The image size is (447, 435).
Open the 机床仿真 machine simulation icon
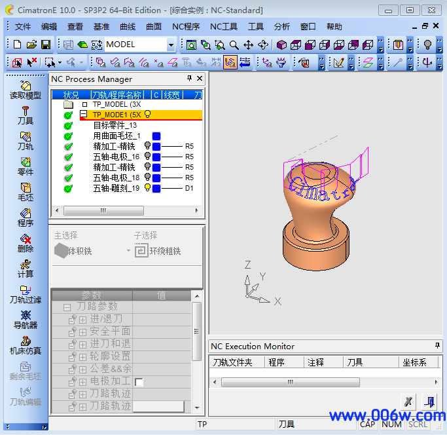click(x=25, y=345)
